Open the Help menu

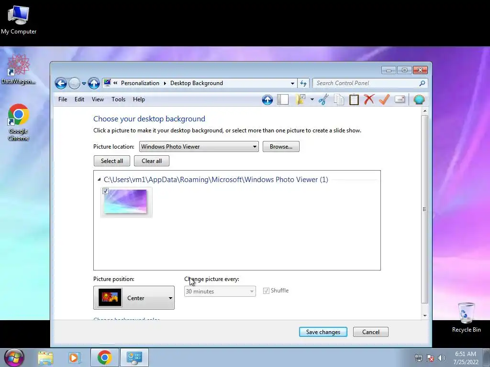pyautogui.click(x=139, y=99)
